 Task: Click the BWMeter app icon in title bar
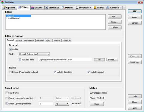(2, 2)
